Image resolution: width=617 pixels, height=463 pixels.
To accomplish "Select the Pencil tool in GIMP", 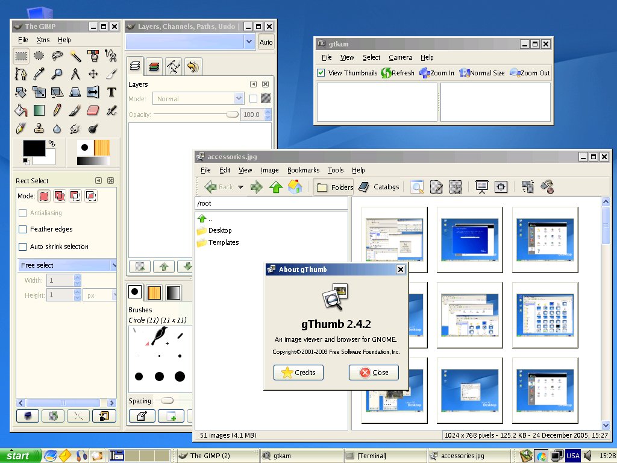I will tap(57, 110).
